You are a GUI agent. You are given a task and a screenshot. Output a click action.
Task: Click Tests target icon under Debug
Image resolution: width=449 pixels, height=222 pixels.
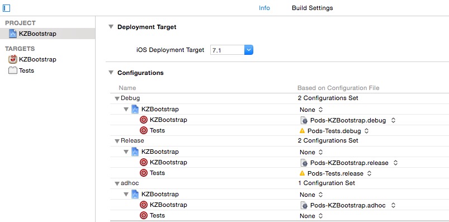pos(144,130)
